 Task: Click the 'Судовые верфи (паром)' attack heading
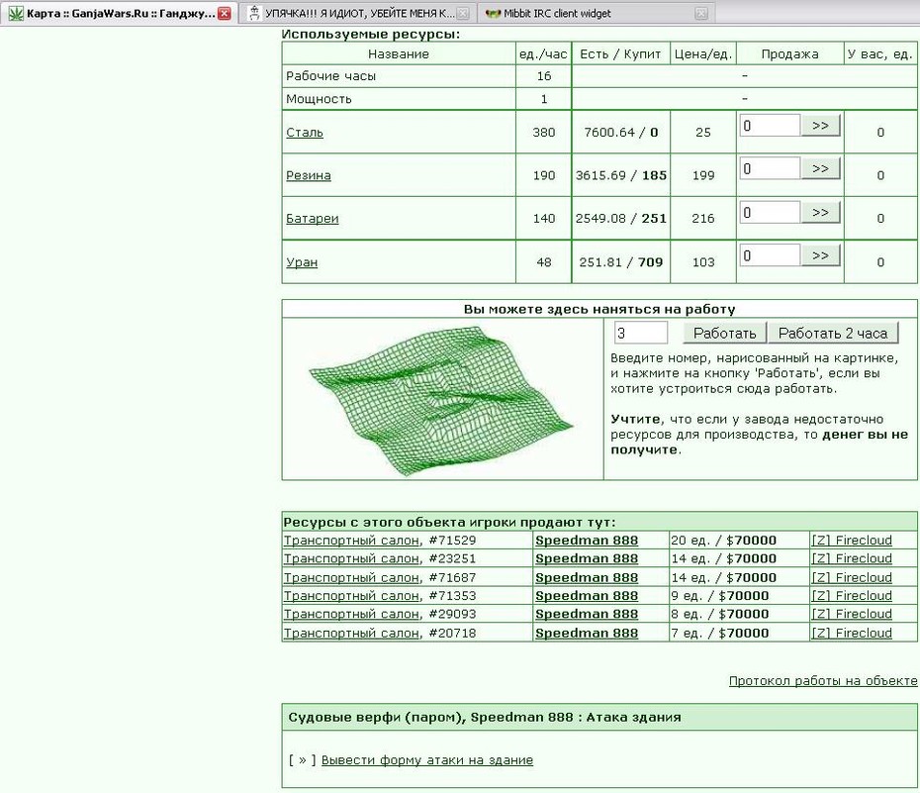coord(485,718)
